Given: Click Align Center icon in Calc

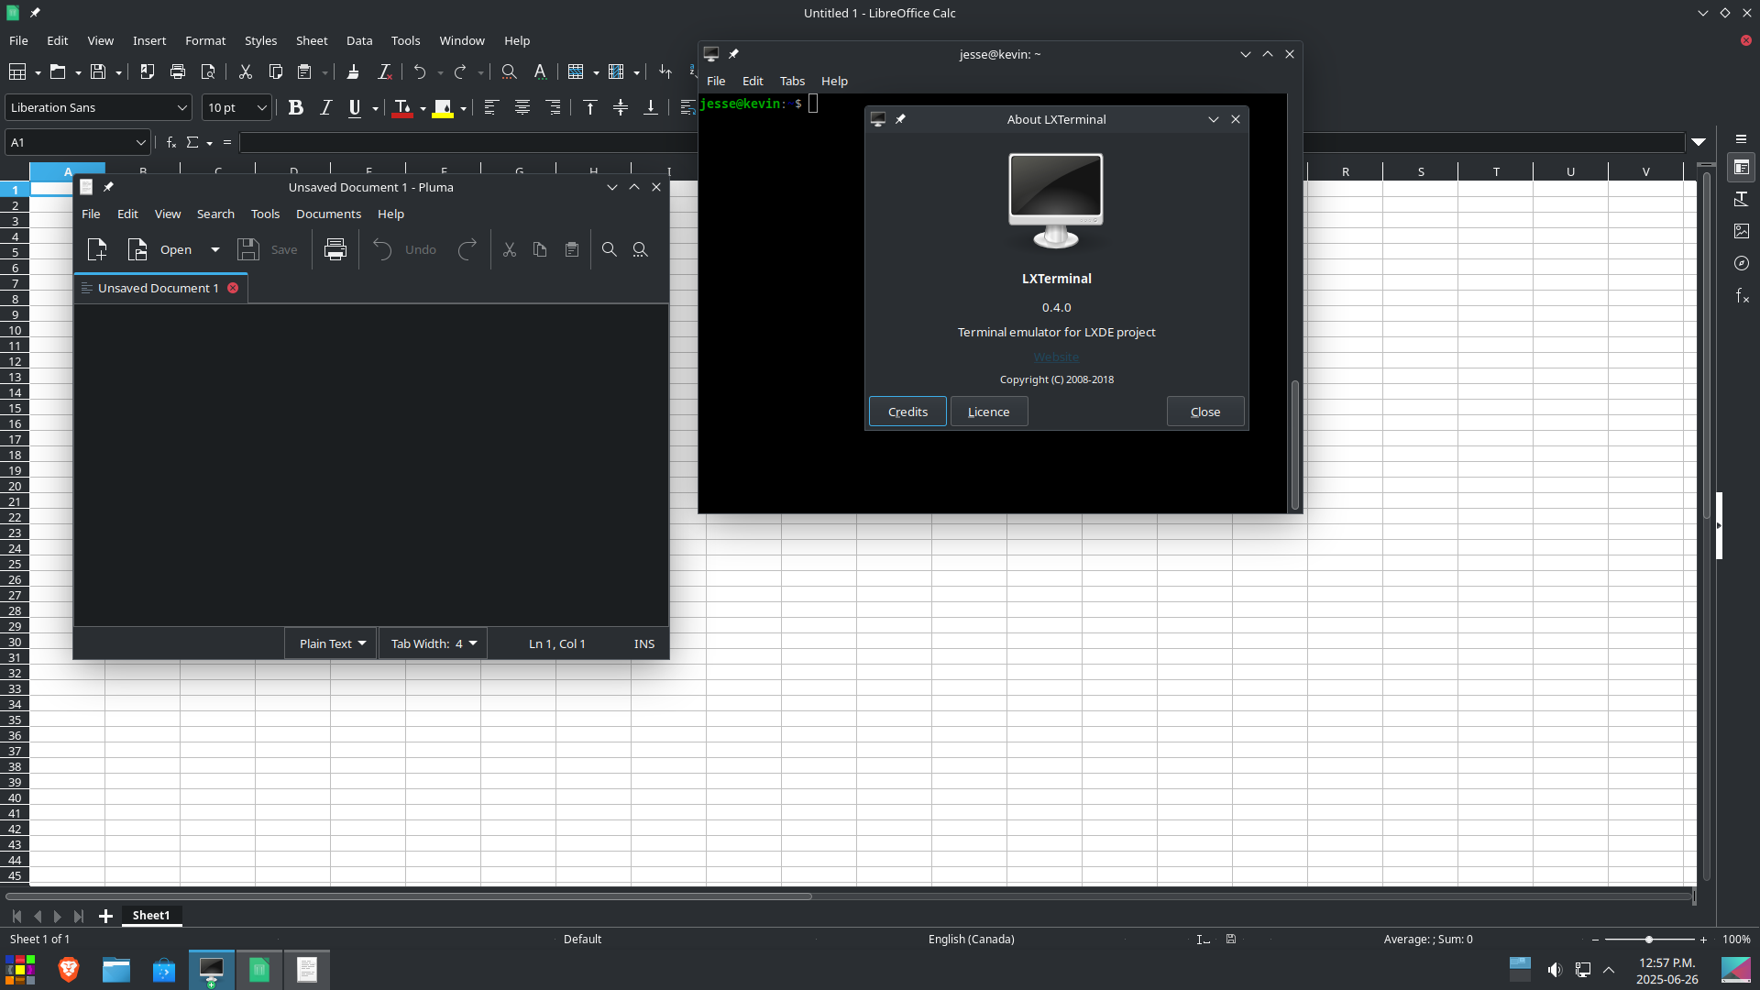Looking at the screenshot, I should pos(522,108).
